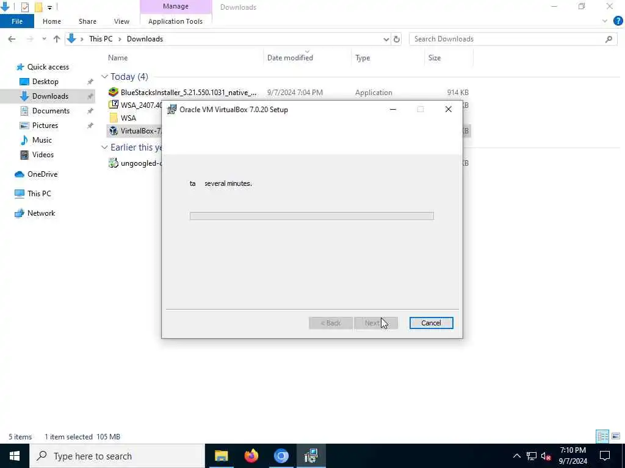Click the Properties quick access icon
The width and height of the screenshot is (625, 468).
24,7
